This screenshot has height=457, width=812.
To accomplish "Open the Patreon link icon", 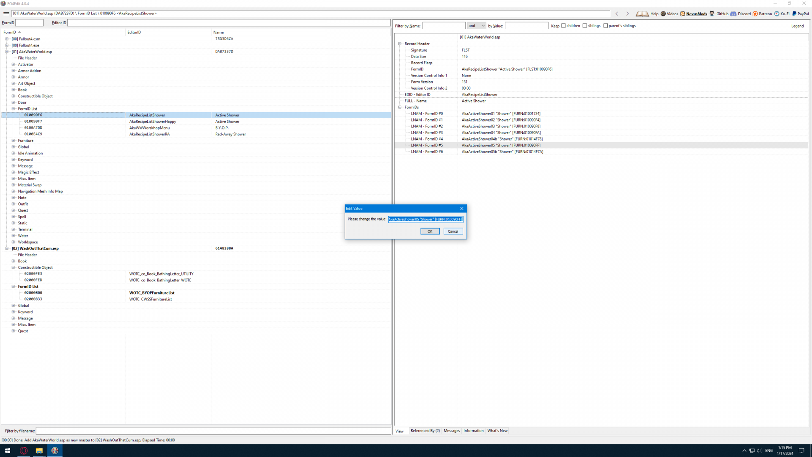I will click(x=755, y=14).
